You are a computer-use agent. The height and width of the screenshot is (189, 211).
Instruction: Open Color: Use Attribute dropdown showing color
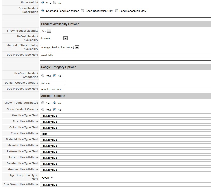(x=125, y=134)
